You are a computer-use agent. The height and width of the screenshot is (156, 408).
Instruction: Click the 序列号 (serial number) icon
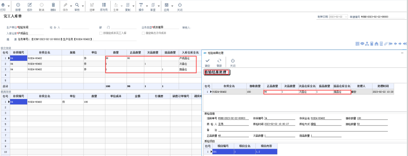(x=104, y=5)
